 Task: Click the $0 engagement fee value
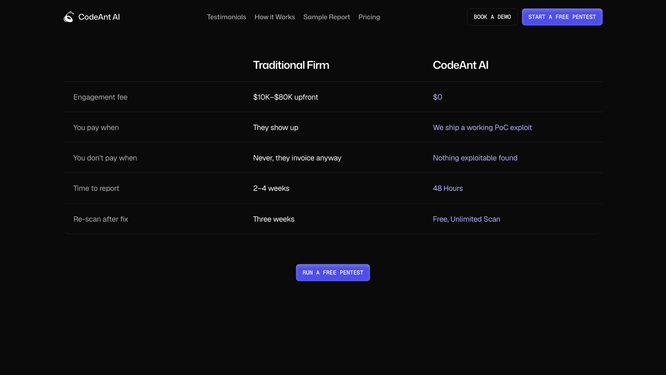[x=437, y=97]
